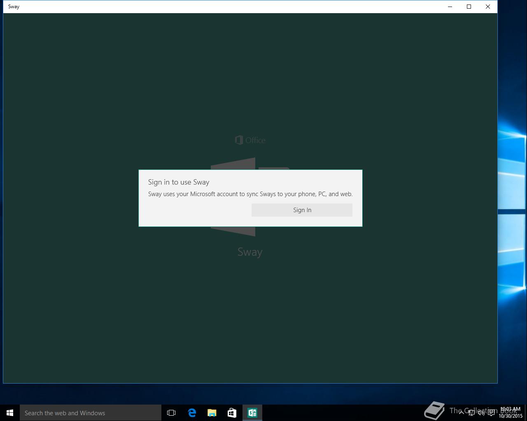This screenshot has width=527, height=421.
Task: Select the Sway app taskbar icon
Action: (x=252, y=413)
